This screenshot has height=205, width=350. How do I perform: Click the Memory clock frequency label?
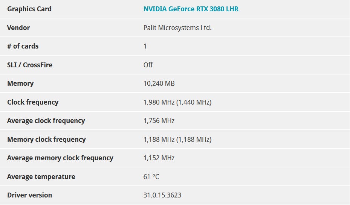click(x=46, y=140)
